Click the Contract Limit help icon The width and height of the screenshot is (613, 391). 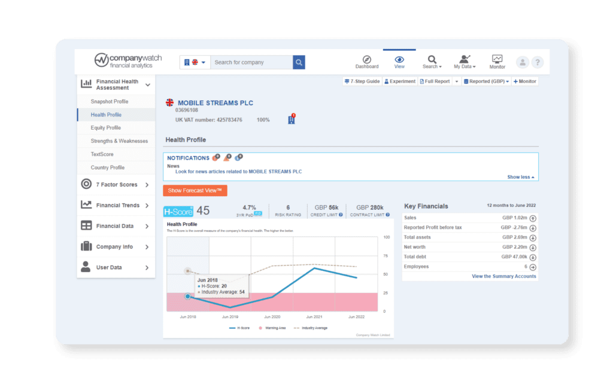pyautogui.click(x=388, y=215)
